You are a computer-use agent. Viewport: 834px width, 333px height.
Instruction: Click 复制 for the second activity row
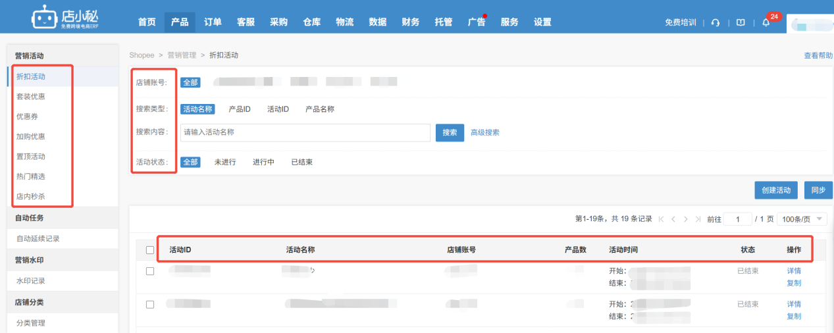click(794, 316)
